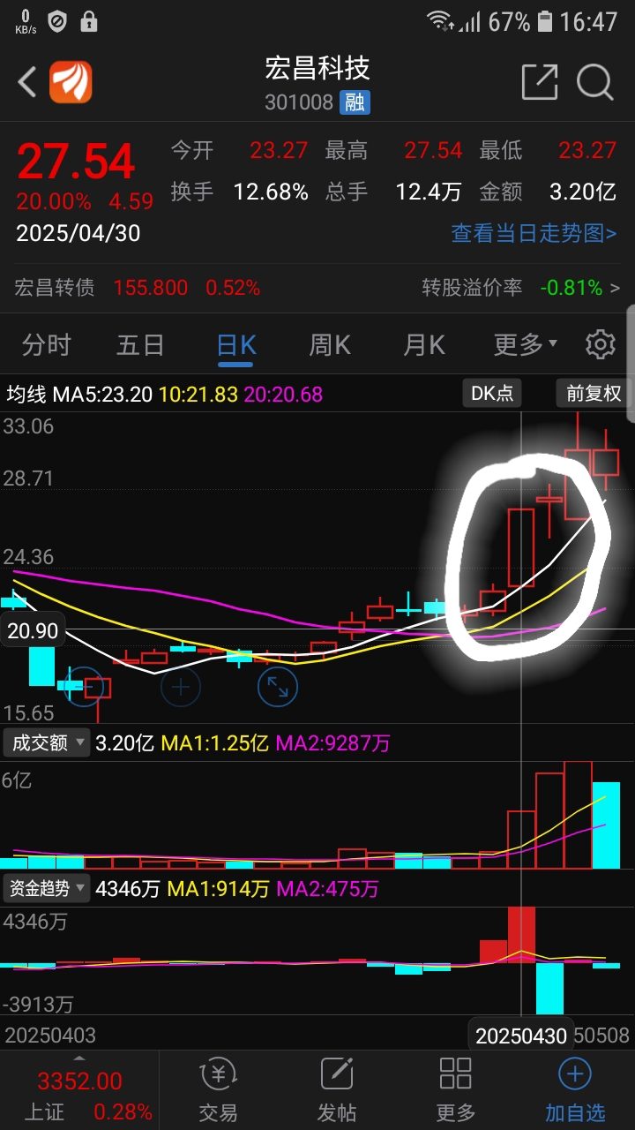Image resolution: width=635 pixels, height=1130 pixels.
Task: Tap the 上证 index ticker
Action: tap(79, 1093)
